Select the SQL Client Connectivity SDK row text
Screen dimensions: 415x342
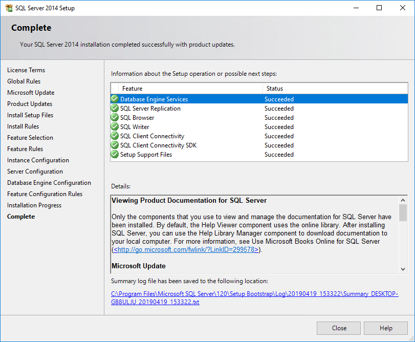point(159,145)
